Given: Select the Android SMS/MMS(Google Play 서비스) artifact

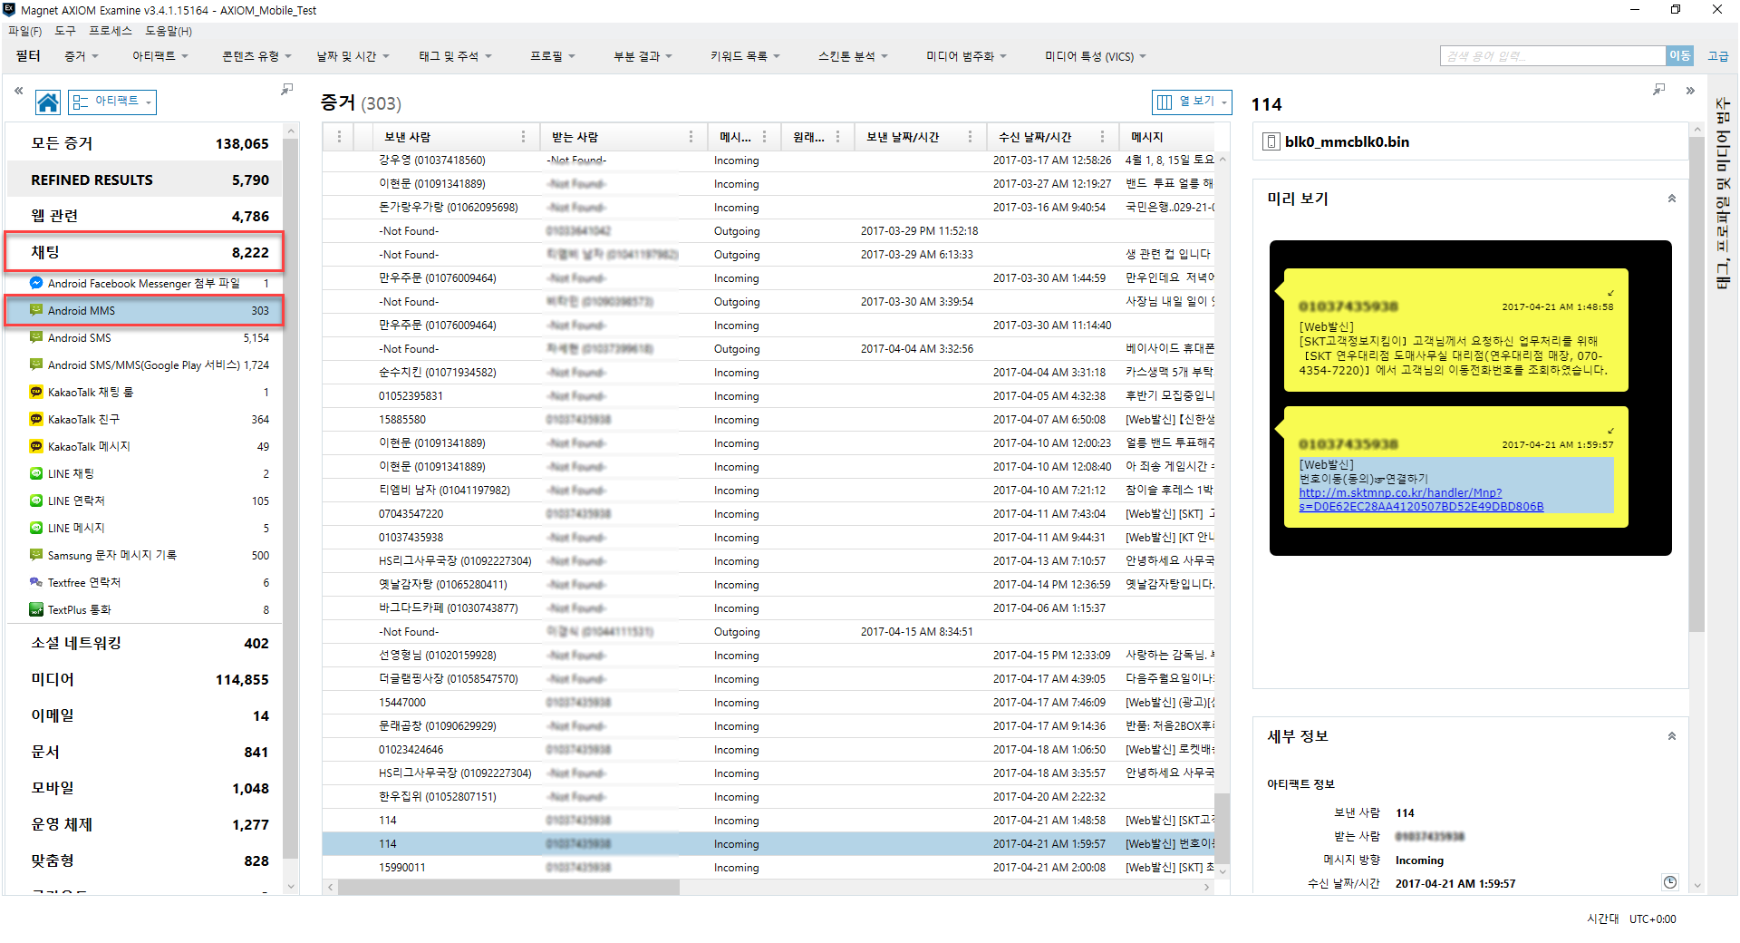Looking at the screenshot, I should [145, 365].
